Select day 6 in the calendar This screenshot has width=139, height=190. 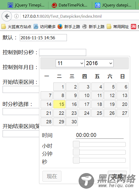123,87
